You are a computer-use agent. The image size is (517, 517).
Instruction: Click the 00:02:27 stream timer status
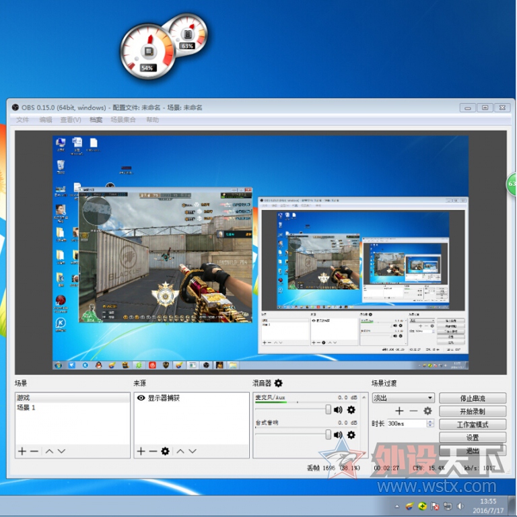[x=386, y=468]
